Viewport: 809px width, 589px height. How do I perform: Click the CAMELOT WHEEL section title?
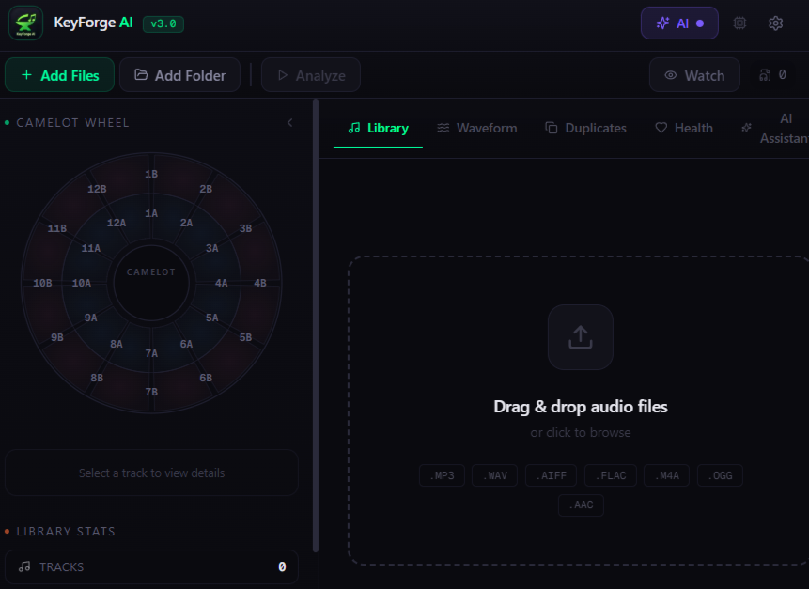(72, 123)
